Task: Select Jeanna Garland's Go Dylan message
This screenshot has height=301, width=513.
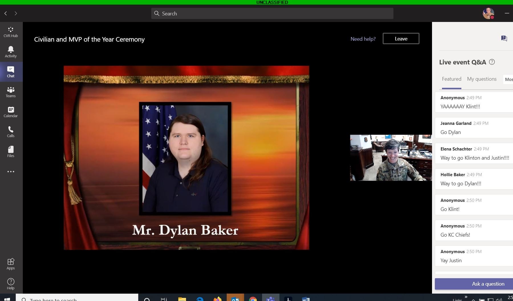Action: 474,128
